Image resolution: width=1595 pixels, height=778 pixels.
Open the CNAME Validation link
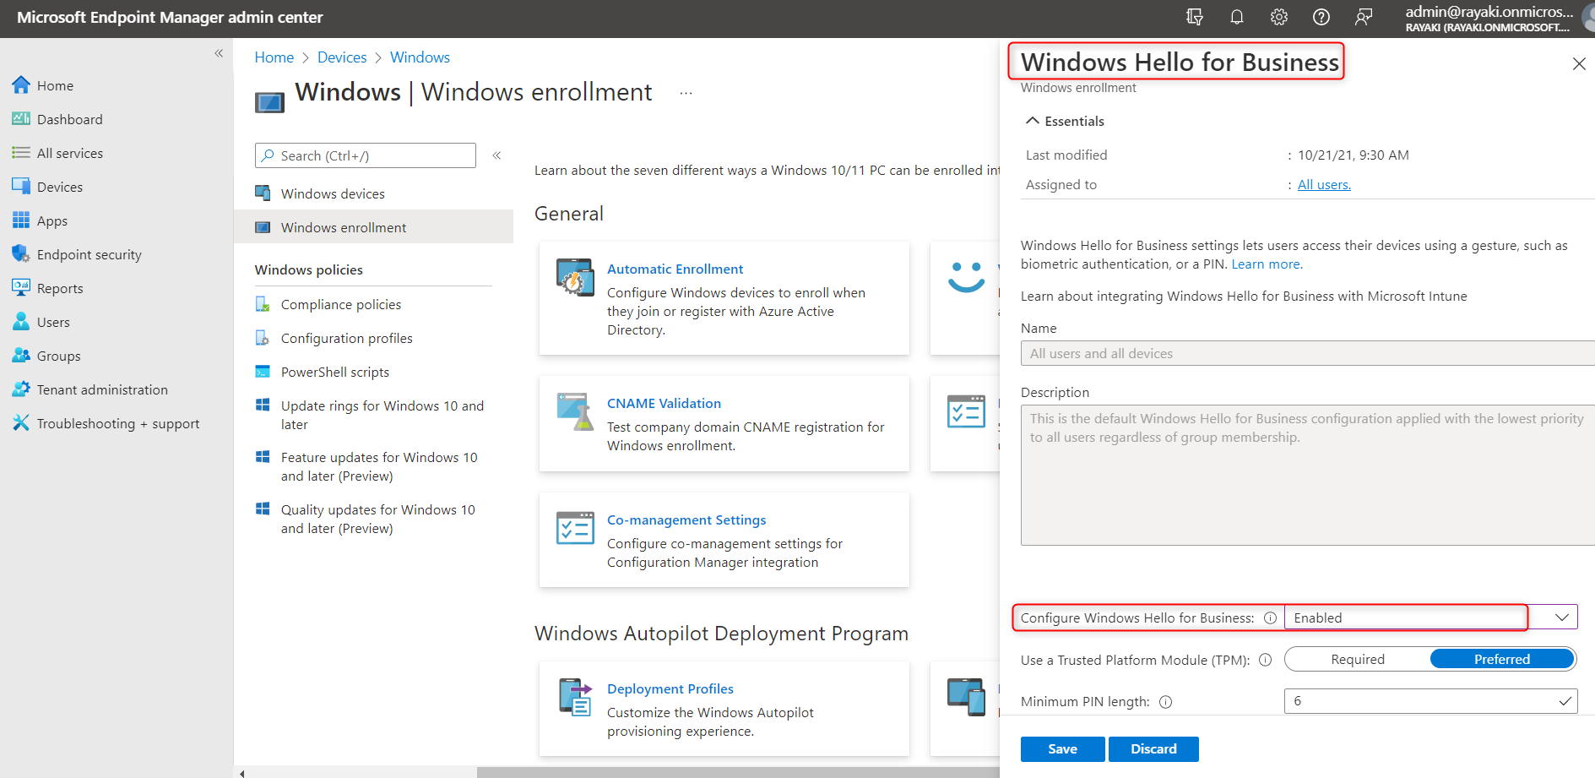[x=664, y=403]
